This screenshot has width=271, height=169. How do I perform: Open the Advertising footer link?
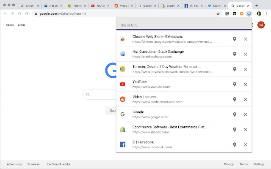[14, 164]
